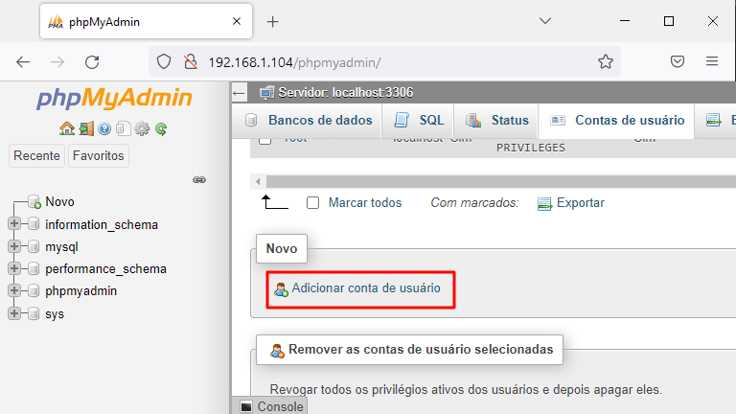Expand the phpmyadmin database node
The image size is (736, 414).
tap(14, 290)
